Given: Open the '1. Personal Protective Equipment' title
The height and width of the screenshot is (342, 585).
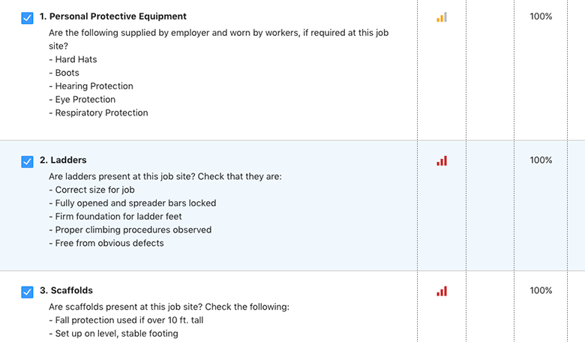Looking at the screenshot, I should [x=113, y=16].
